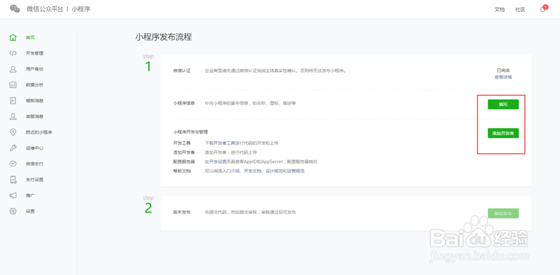Click the 小程序发布流程 heading

[x=164, y=37]
